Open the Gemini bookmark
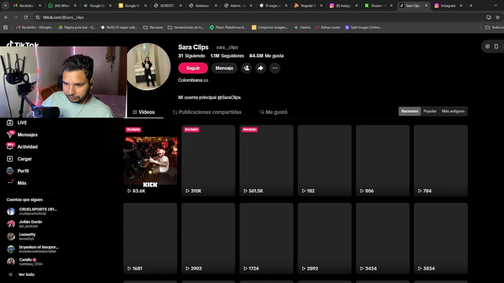Viewport: 504px width, 283px height. tap(302, 28)
